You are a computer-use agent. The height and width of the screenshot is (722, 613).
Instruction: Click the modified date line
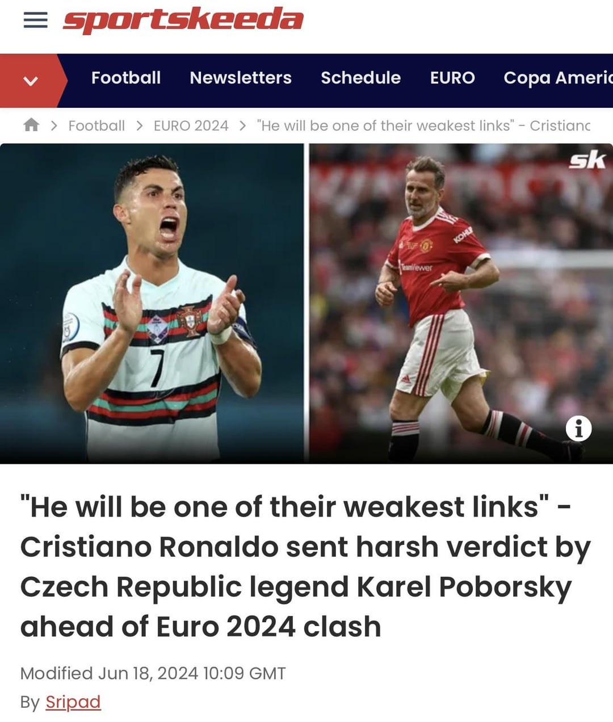153,673
